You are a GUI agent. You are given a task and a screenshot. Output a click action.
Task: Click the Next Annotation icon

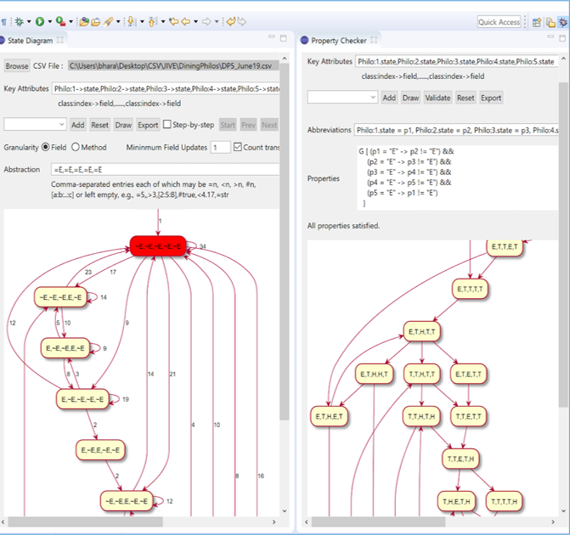(x=132, y=21)
